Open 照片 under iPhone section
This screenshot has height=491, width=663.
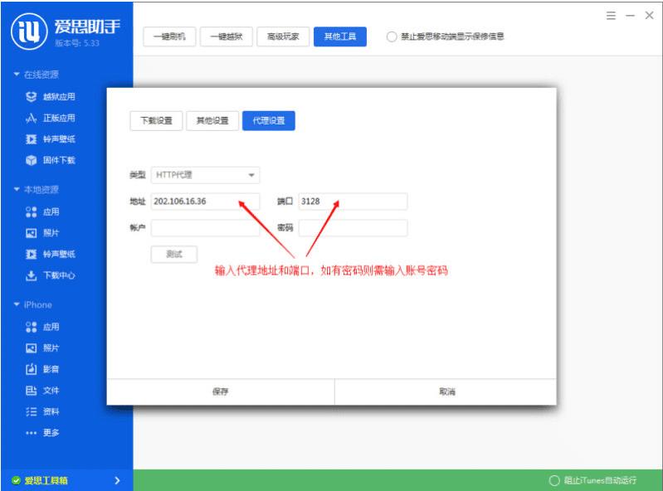(42, 348)
